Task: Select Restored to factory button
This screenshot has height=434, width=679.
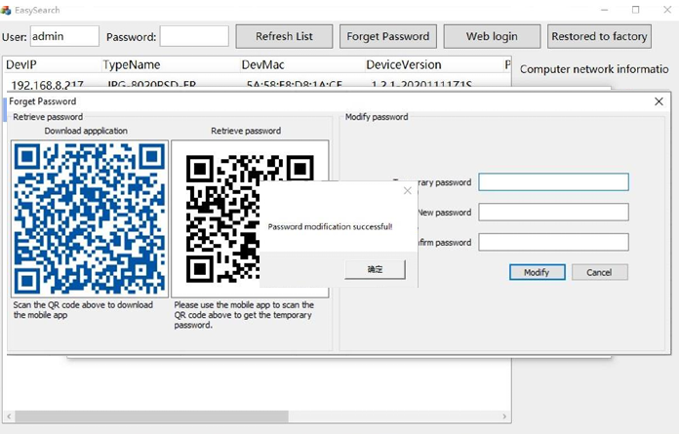Action: pos(598,37)
